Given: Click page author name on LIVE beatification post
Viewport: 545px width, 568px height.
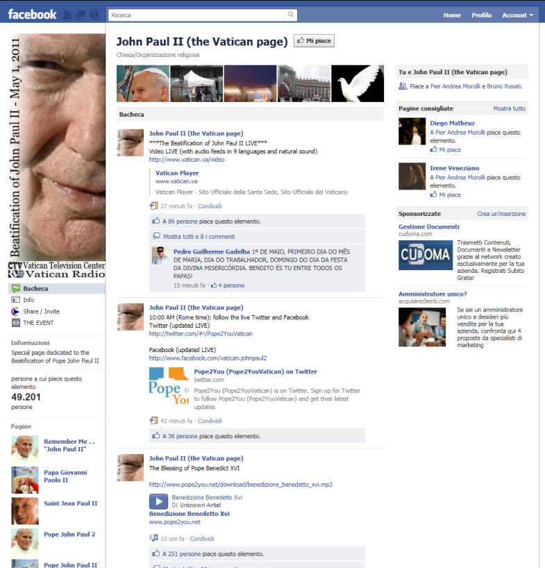Looking at the screenshot, I should [196, 134].
